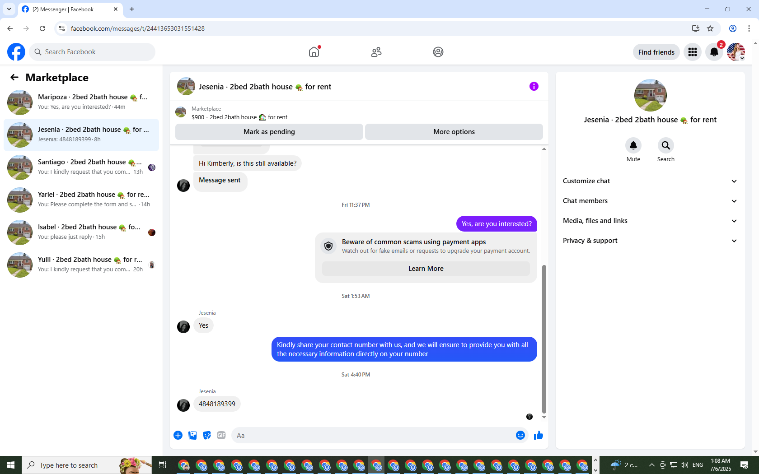Go back using the Marketplace back arrow
Image resolution: width=759 pixels, height=474 pixels.
14,78
